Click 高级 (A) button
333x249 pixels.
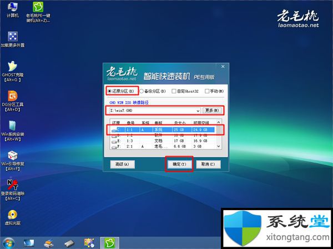[x=122, y=164]
